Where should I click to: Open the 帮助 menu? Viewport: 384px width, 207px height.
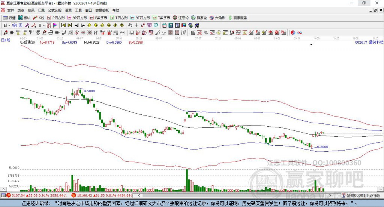(x=115, y=10)
